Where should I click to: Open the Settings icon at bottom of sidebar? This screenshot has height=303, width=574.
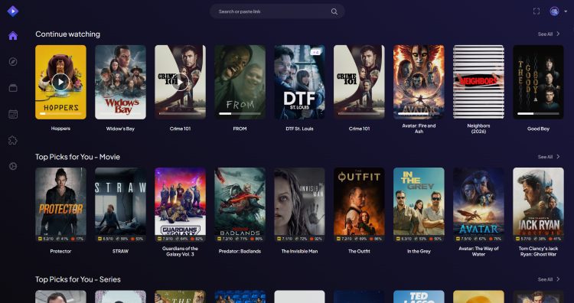click(x=13, y=167)
